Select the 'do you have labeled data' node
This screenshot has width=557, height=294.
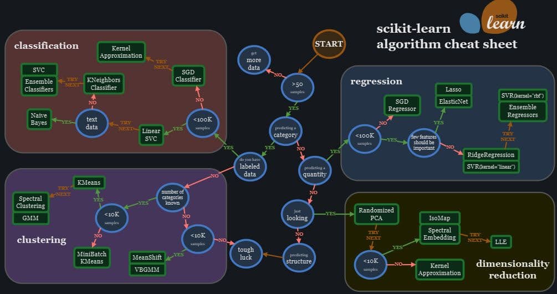[250, 166]
